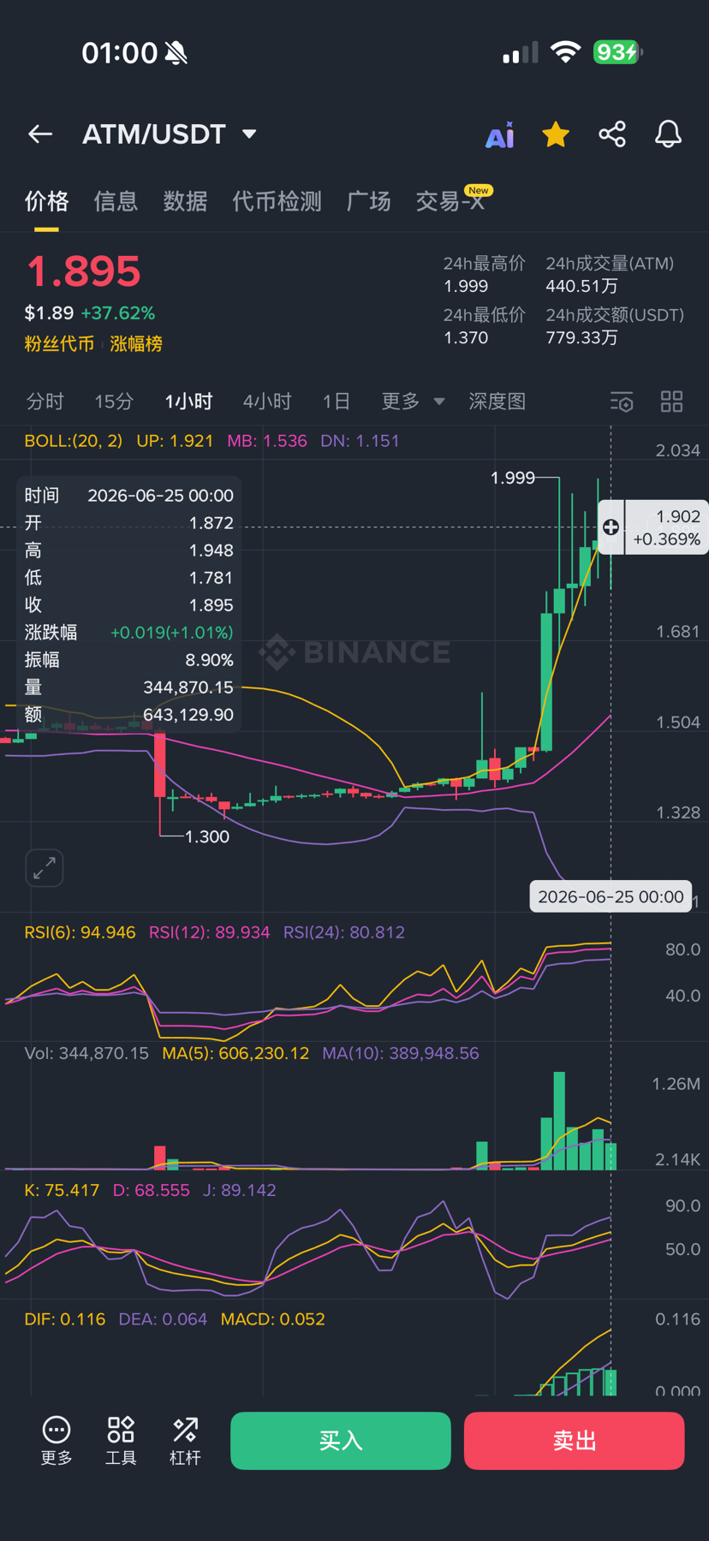Screen dimensions: 709x1541
Task: Tap 24h成交量 440.51万 value
Action: (581, 286)
